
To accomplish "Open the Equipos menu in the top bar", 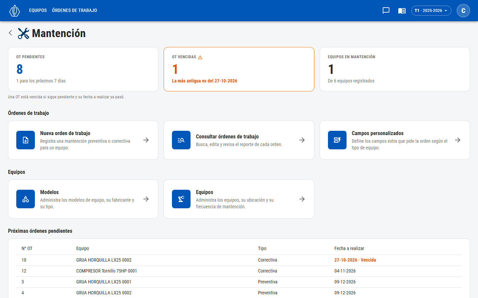I will coord(38,11).
